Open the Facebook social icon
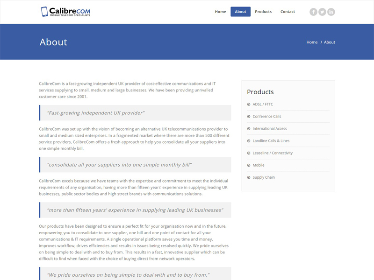This screenshot has height=280, width=374. coord(313,12)
